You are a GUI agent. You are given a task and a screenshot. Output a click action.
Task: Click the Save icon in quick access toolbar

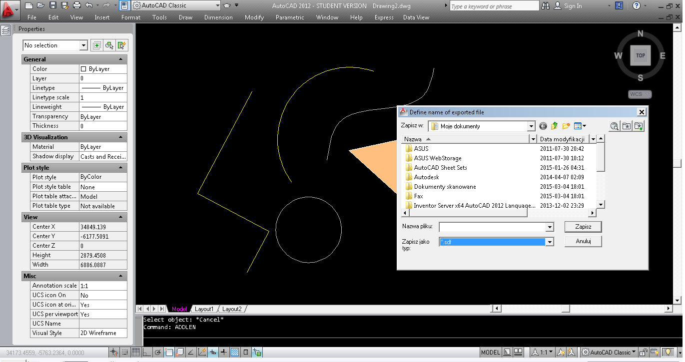[x=53, y=5]
